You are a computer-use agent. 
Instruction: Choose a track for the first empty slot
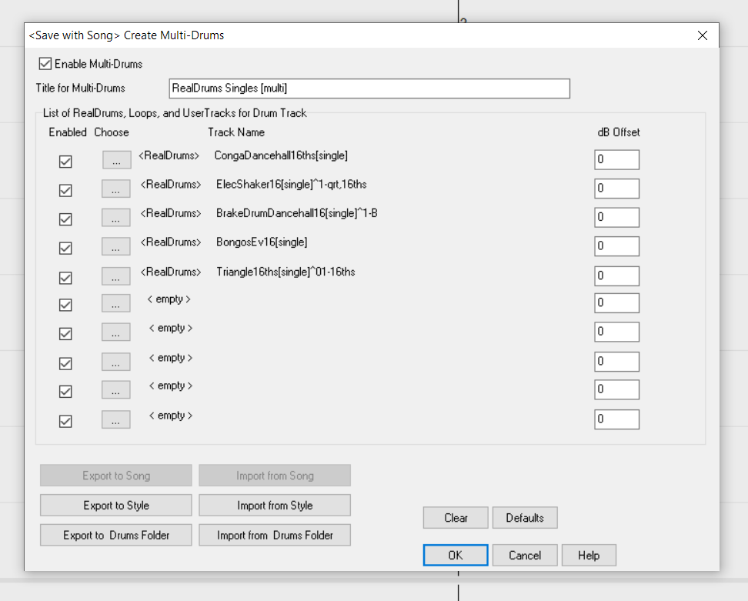coord(116,304)
